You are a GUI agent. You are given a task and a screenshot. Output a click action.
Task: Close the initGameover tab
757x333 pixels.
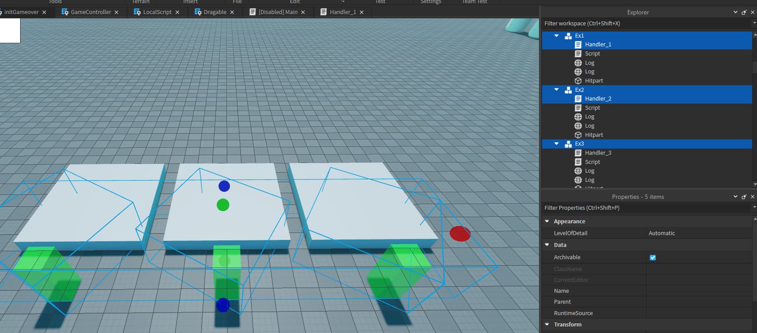tap(44, 12)
